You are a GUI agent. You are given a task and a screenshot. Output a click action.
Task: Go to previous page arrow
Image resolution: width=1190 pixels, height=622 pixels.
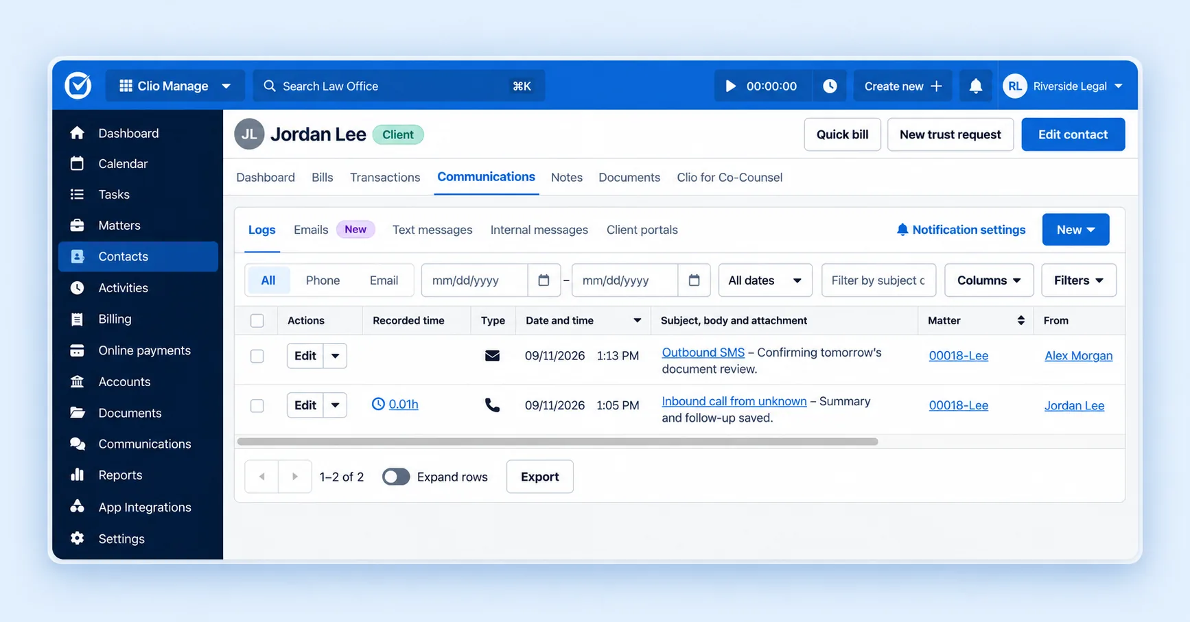pos(261,477)
